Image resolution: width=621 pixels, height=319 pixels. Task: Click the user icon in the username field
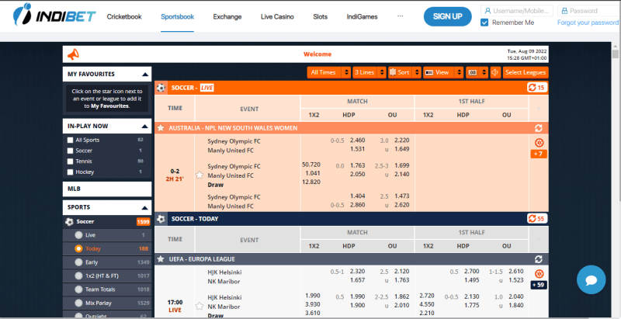[x=487, y=11]
